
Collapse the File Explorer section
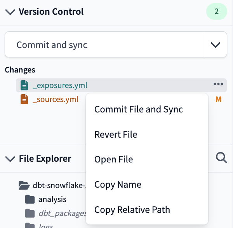(9, 159)
